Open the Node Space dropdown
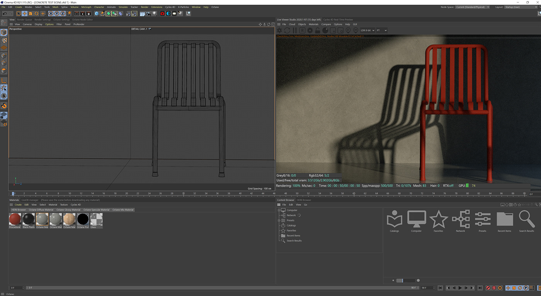The image size is (541, 296). 472,7
